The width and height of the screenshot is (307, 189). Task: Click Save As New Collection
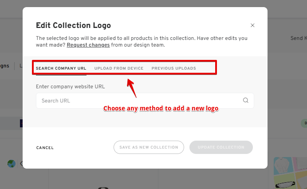coord(149,147)
